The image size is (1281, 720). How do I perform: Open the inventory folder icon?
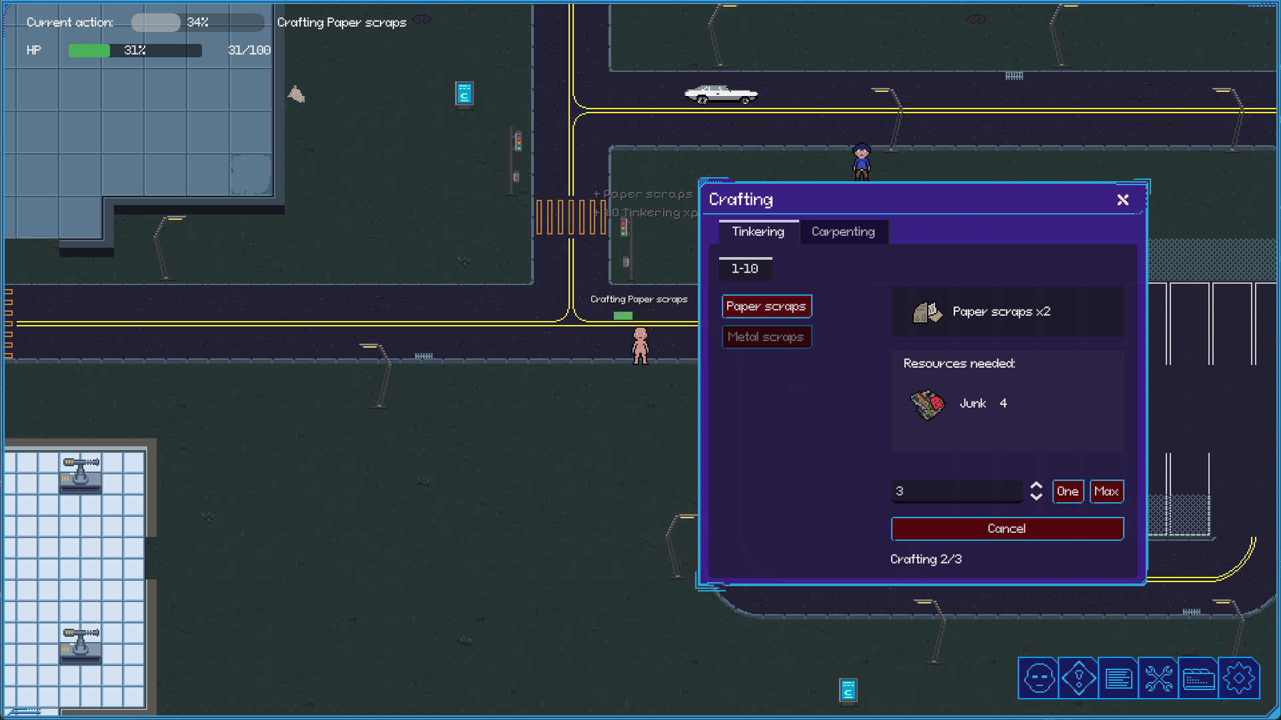1198,679
